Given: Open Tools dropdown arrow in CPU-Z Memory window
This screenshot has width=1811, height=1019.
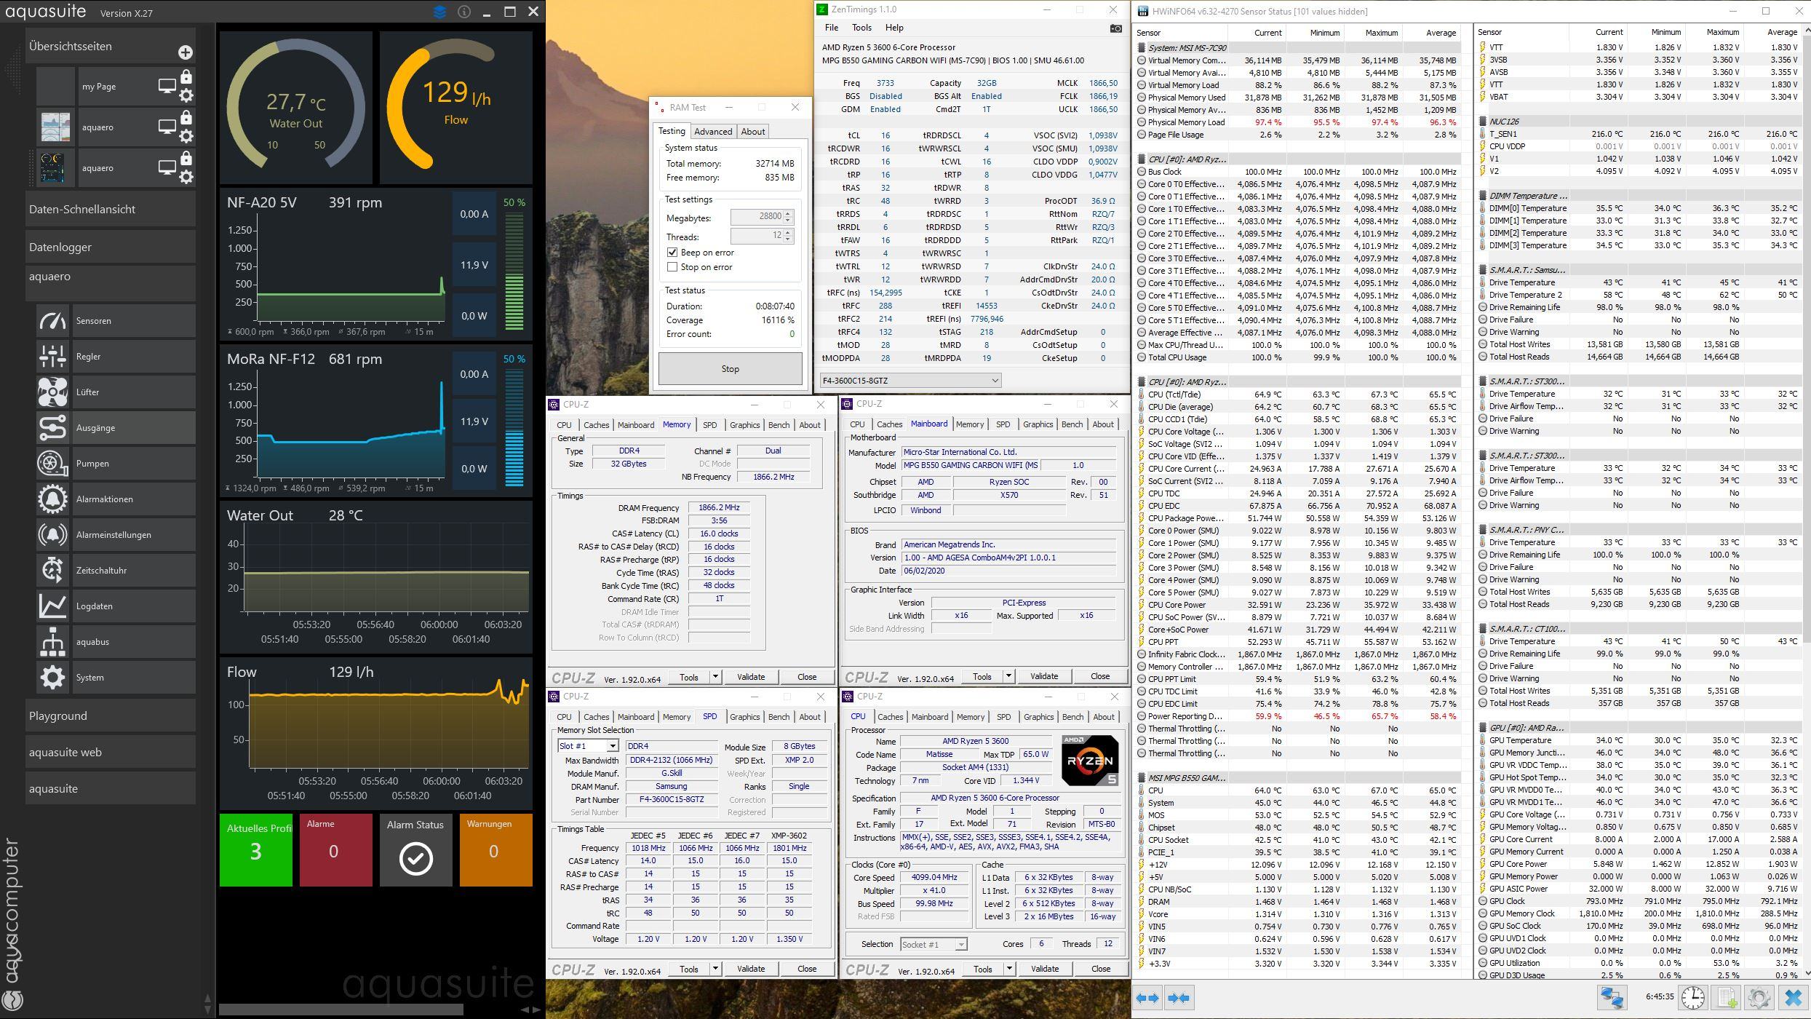Looking at the screenshot, I should [715, 677].
